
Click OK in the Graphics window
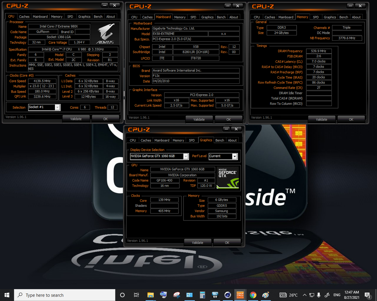pyautogui.click(x=227, y=243)
